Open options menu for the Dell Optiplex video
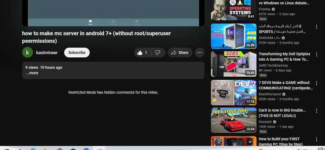Screen dimensions: 325x150 [316, 54]
